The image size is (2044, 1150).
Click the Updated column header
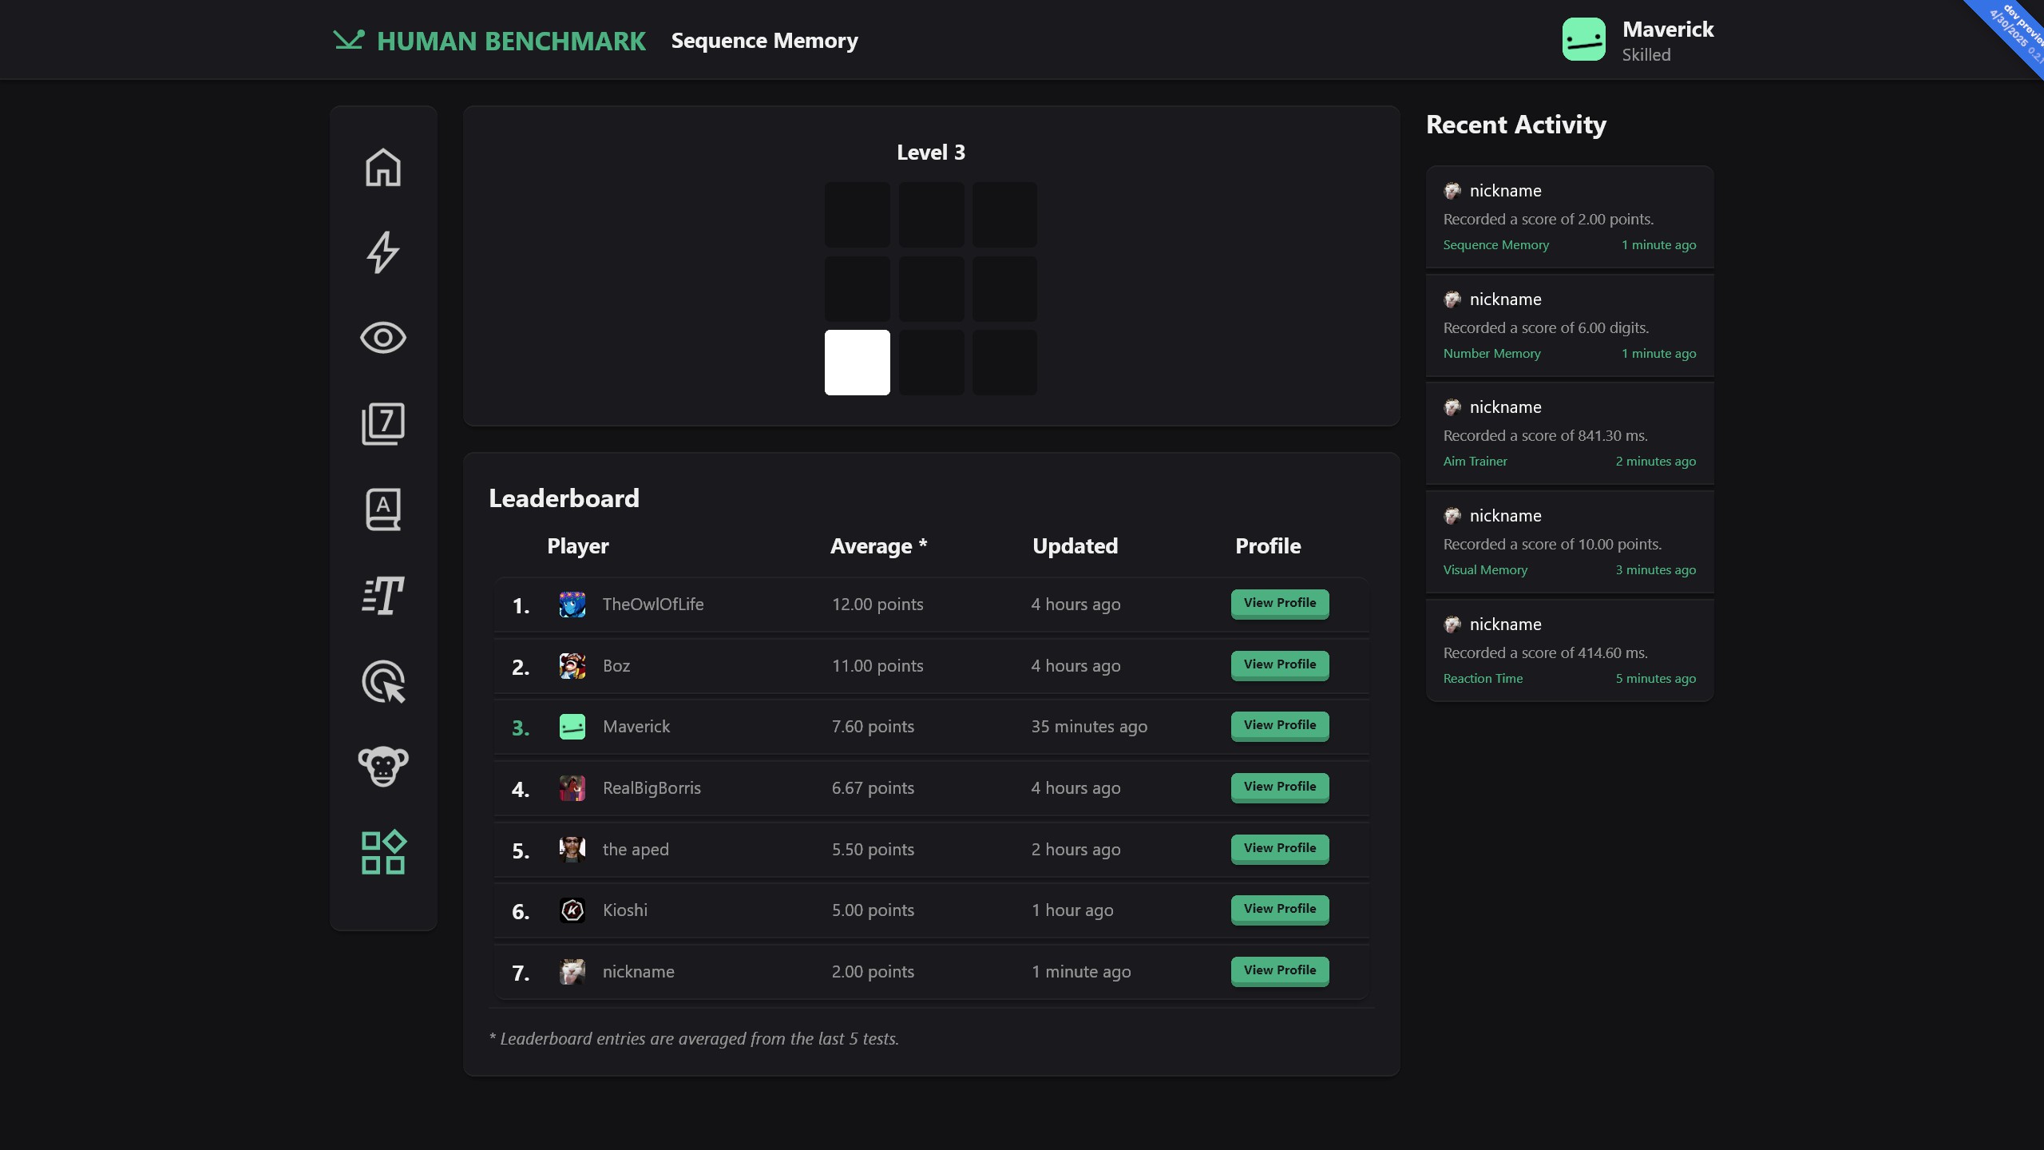click(1075, 546)
